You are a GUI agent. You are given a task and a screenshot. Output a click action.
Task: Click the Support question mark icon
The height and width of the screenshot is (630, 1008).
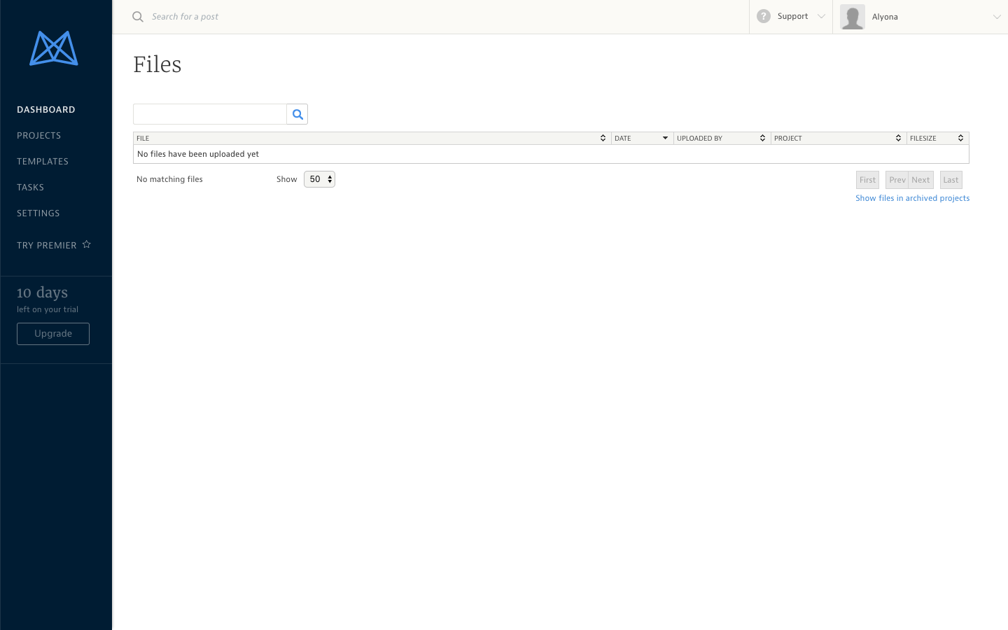click(x=764, y=16)
